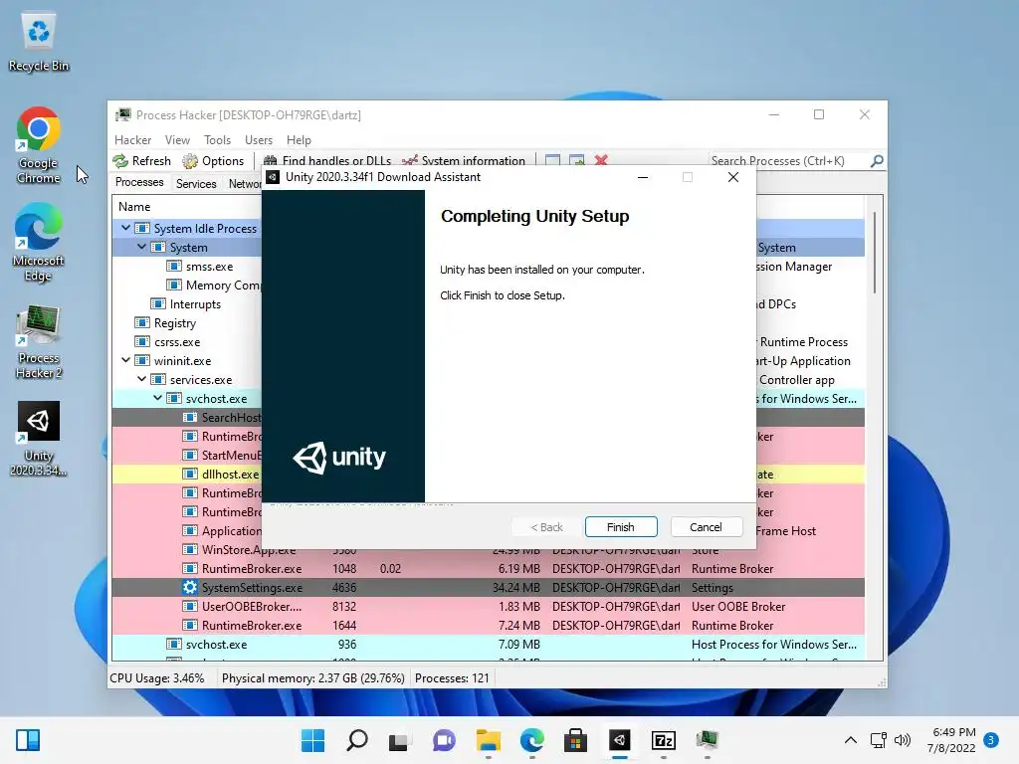The image size is (1019, 764).
Task: Collapse the services.exe tree node
Action: point(141,379)
